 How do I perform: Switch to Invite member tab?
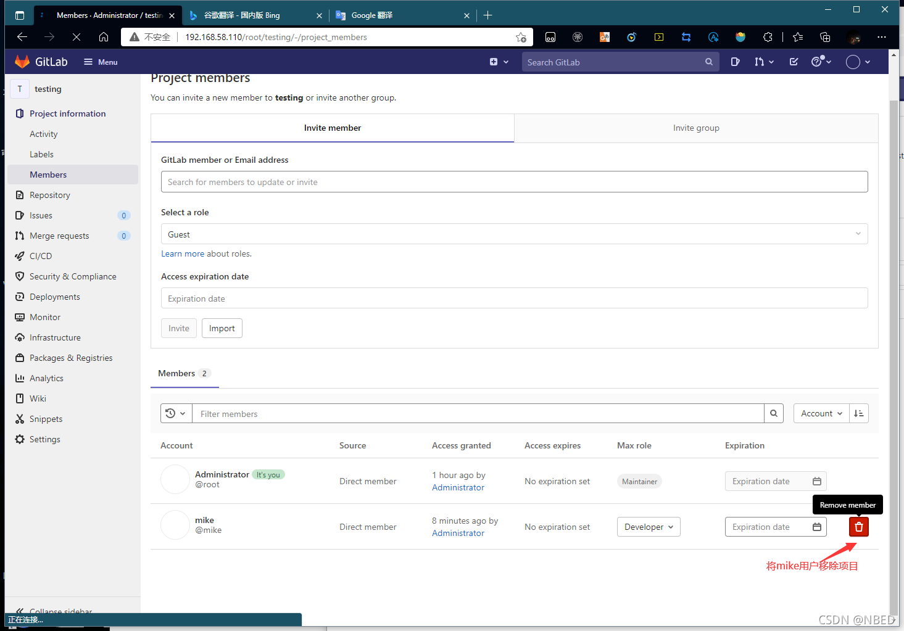point(333,128)
